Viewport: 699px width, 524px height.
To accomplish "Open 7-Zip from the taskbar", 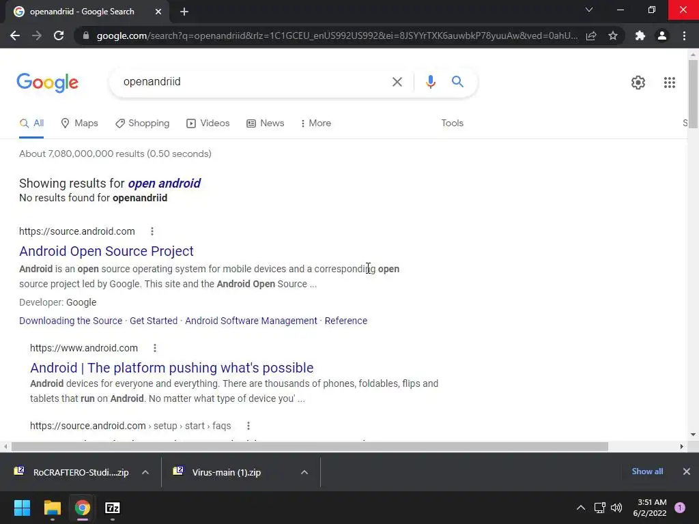I will (x=113, y=508).
